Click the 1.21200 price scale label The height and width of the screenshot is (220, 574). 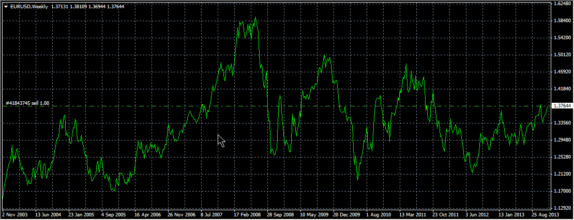click(561, 174)
